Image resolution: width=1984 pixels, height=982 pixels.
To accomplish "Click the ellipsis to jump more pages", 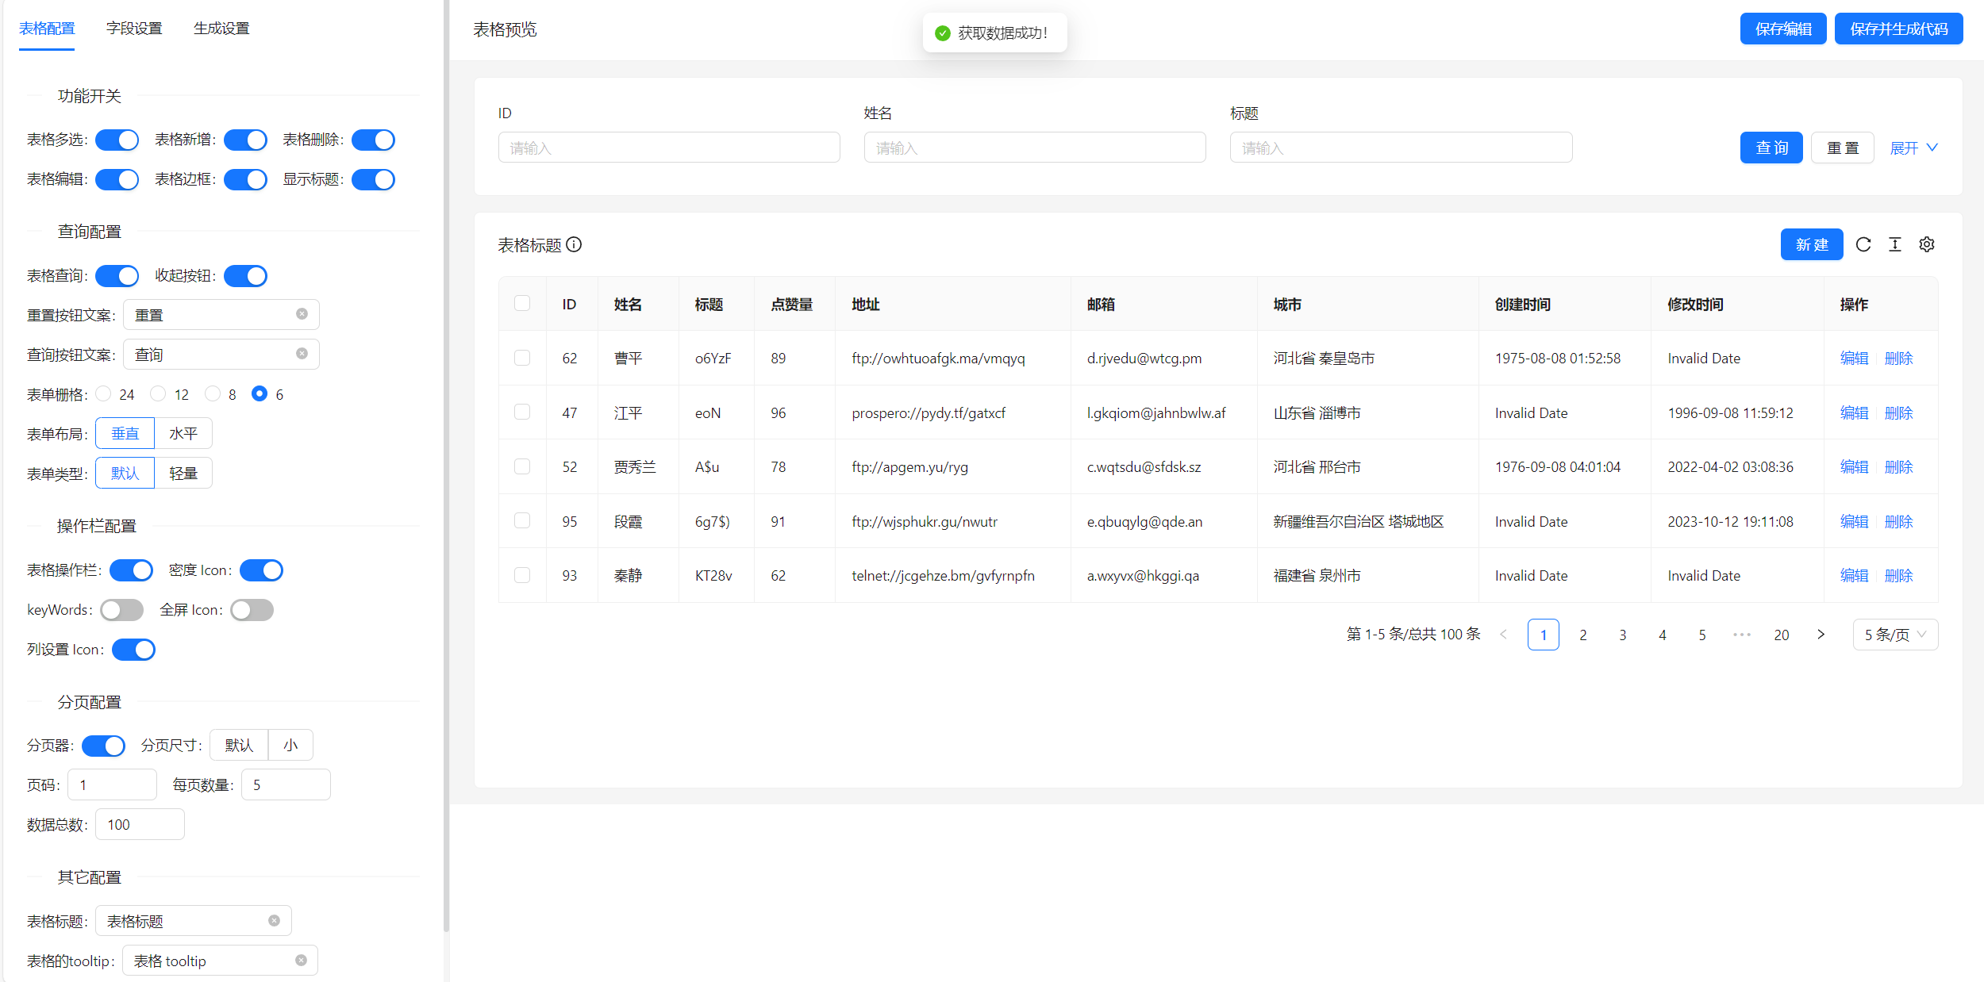I will click(1741, 635).
